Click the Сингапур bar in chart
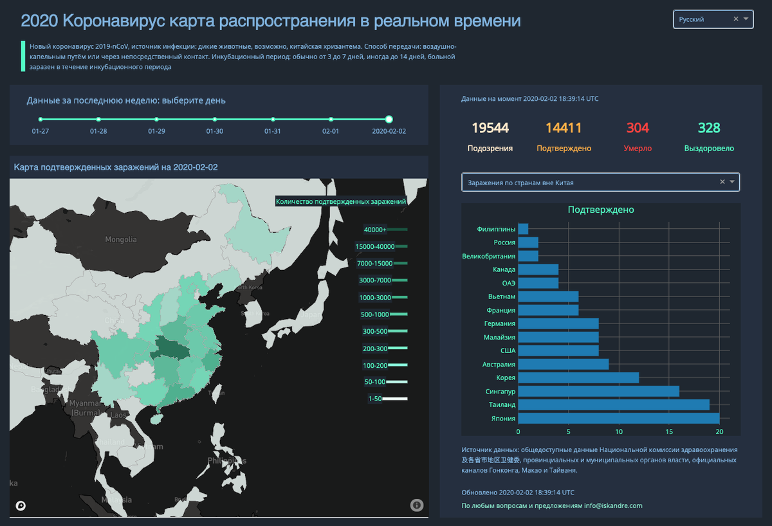Screen dimensions: 772x526 click(599, 391)
